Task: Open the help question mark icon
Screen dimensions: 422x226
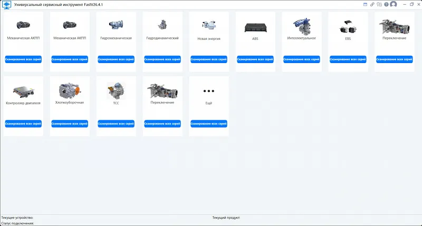Action: point(386,4)
